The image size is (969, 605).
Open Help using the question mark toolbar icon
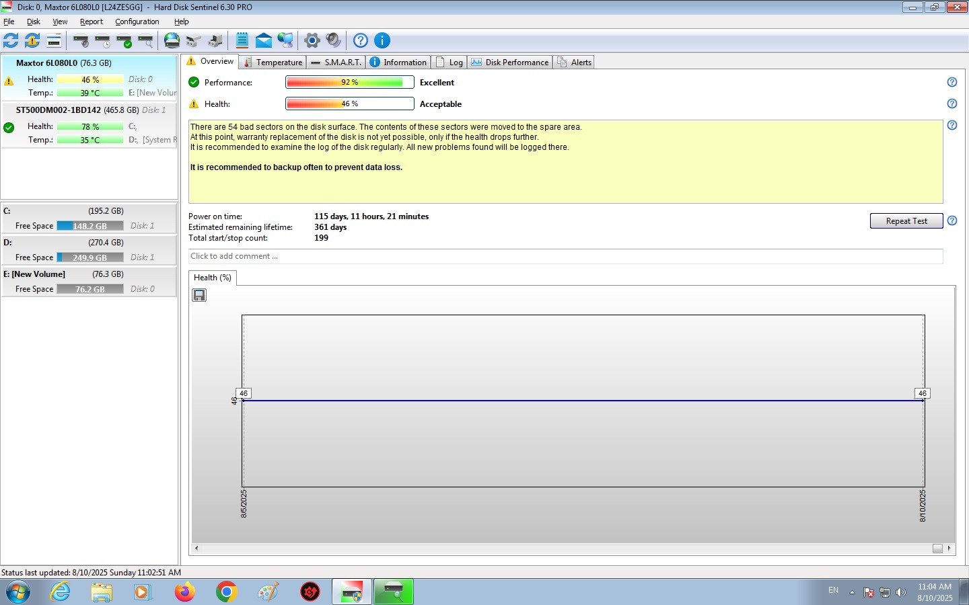pyautogui.click(x=361, y=40)
